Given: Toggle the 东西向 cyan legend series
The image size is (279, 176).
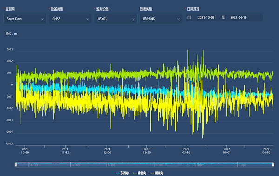Looking at the screenshot, I should [x=122, y=173].
